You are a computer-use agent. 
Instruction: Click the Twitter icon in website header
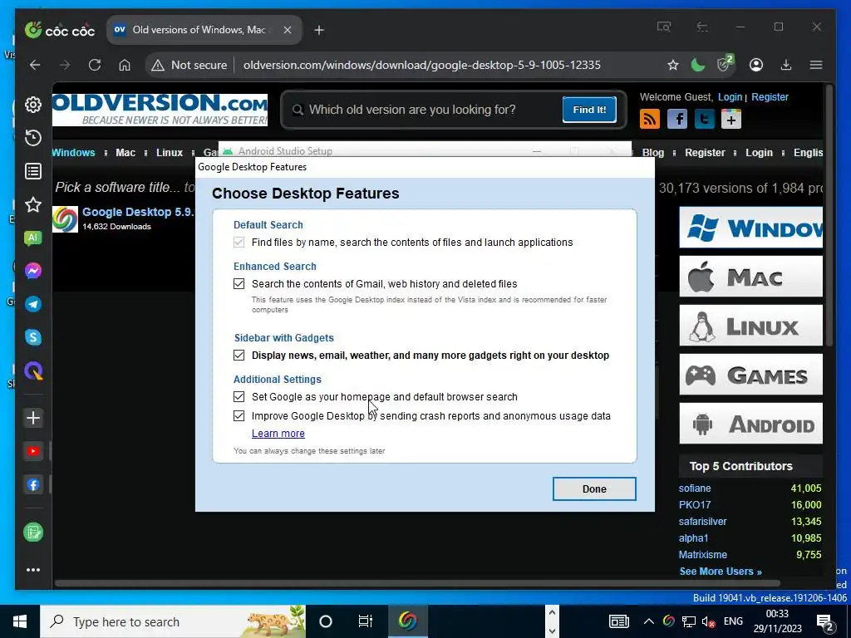[x=705, y=119]
